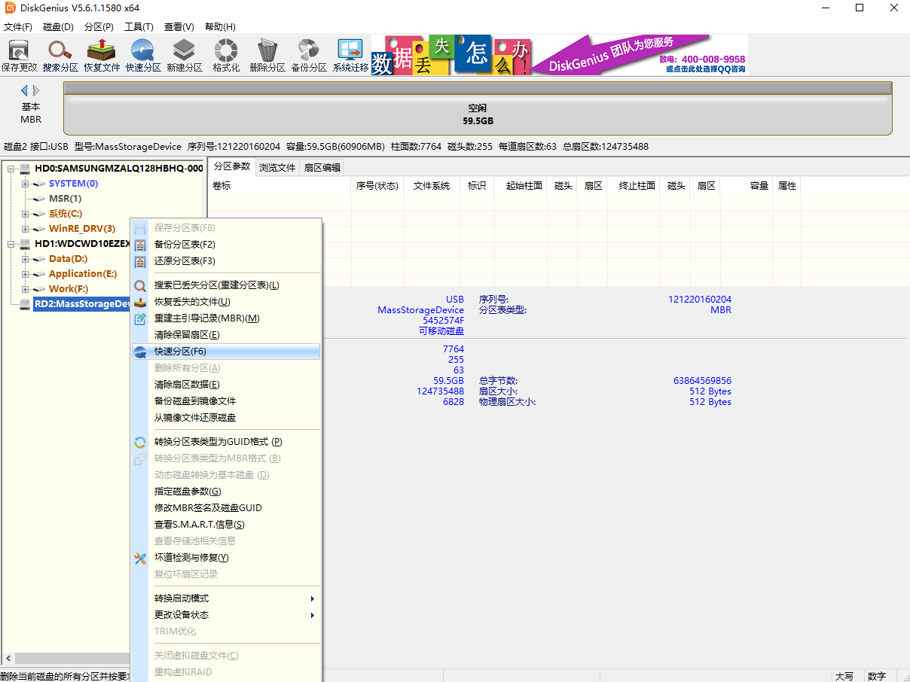Go to next disk with right arrow
Viewport: 910px width, 682px height.
pos(36,90)
